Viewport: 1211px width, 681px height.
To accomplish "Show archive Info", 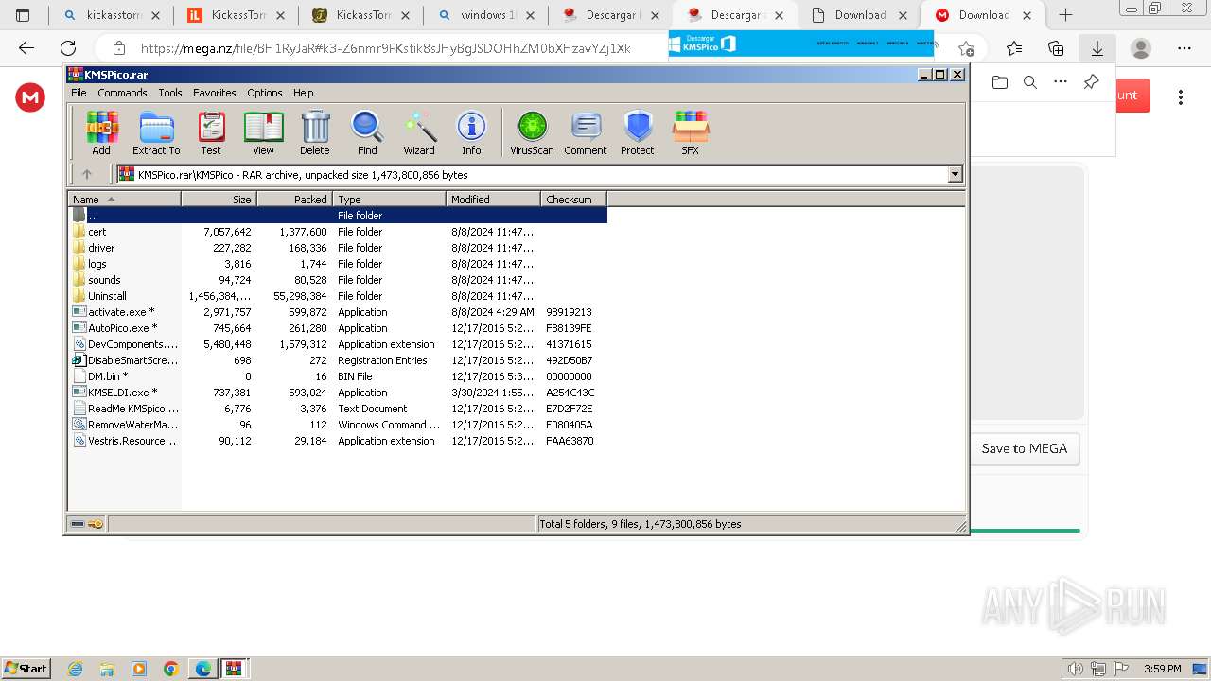I will pyautogui.click(x=471, y=133).
